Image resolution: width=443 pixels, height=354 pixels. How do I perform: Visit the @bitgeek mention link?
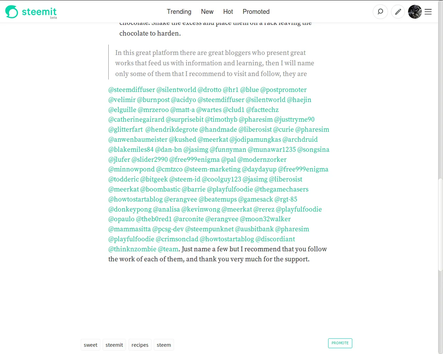pos(154,179)
